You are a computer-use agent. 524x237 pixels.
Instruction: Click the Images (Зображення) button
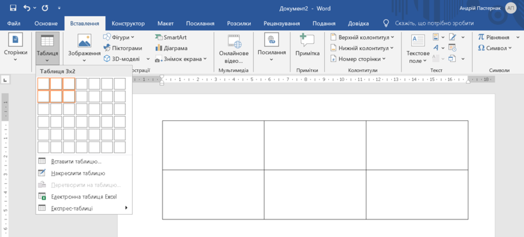pos(84,48)
